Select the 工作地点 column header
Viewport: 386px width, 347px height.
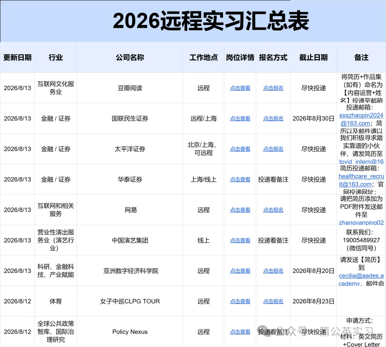204,58
